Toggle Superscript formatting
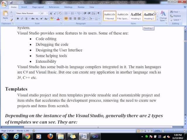Screen dimensions: 187x140 (x=41, y=19)
